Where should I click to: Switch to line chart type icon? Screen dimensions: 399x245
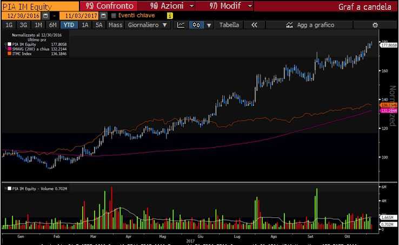[181, 25]
